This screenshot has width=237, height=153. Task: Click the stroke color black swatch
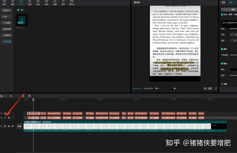(233, 69)
